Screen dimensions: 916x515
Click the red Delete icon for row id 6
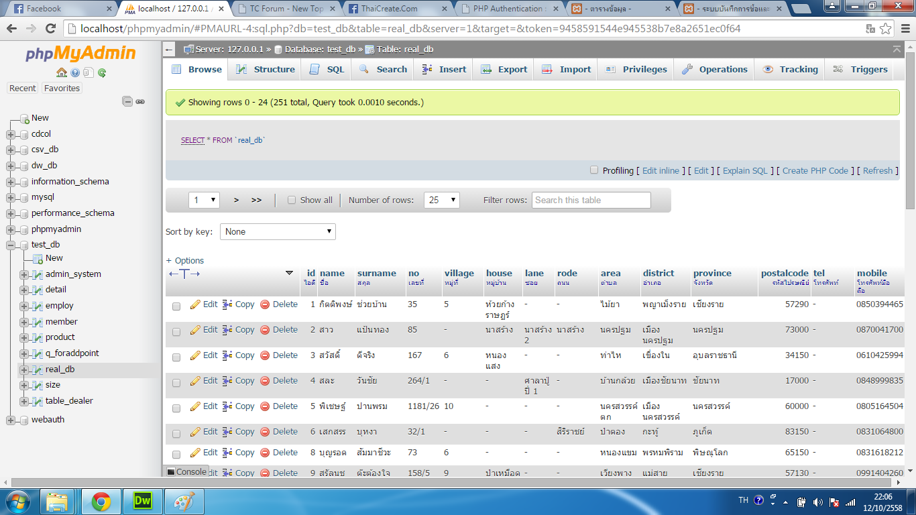(x=265, y=432)
